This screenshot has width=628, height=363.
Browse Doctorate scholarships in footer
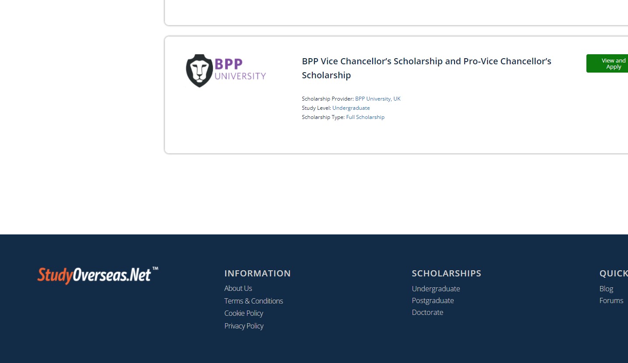(x=427, y=312)
